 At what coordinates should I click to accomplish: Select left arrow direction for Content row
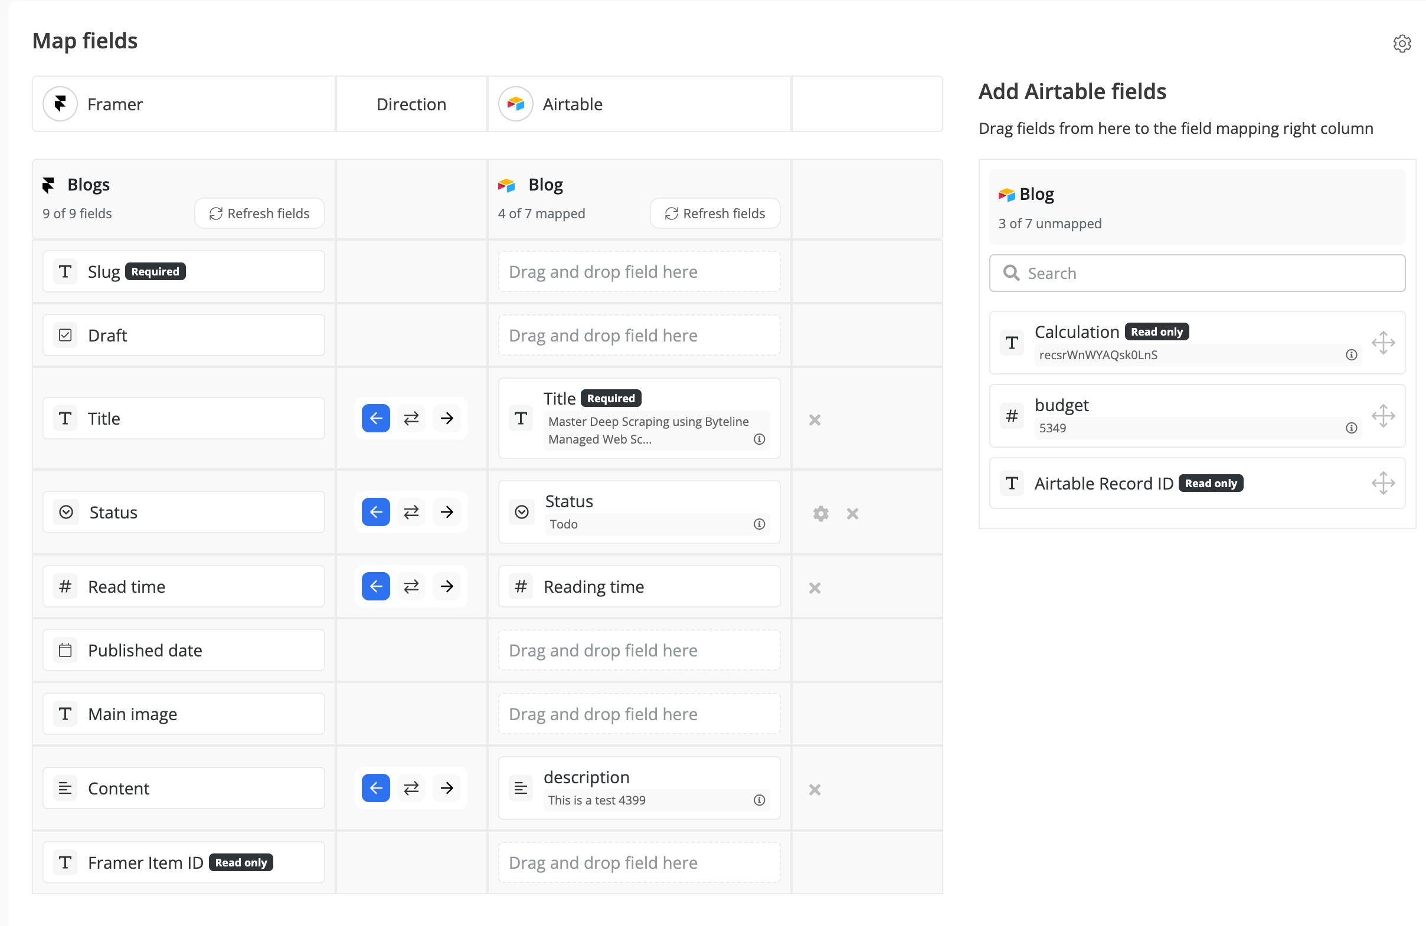(375, 789)
